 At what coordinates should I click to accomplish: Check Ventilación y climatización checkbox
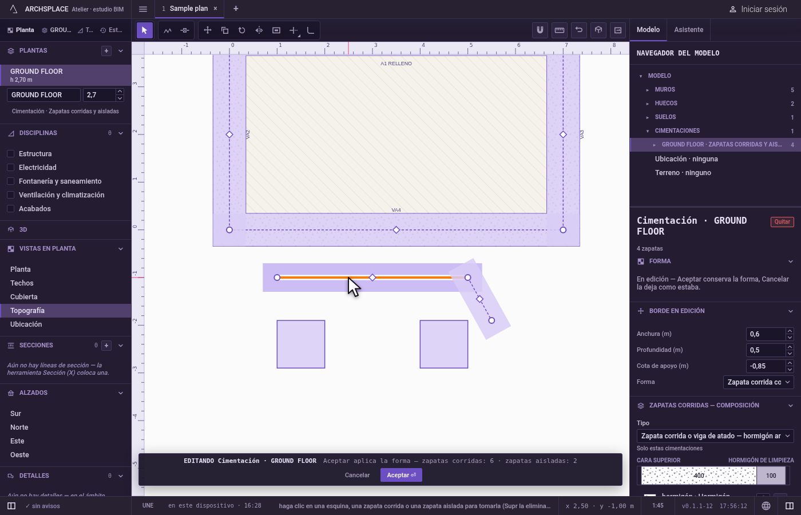click(x=10, y=195)
